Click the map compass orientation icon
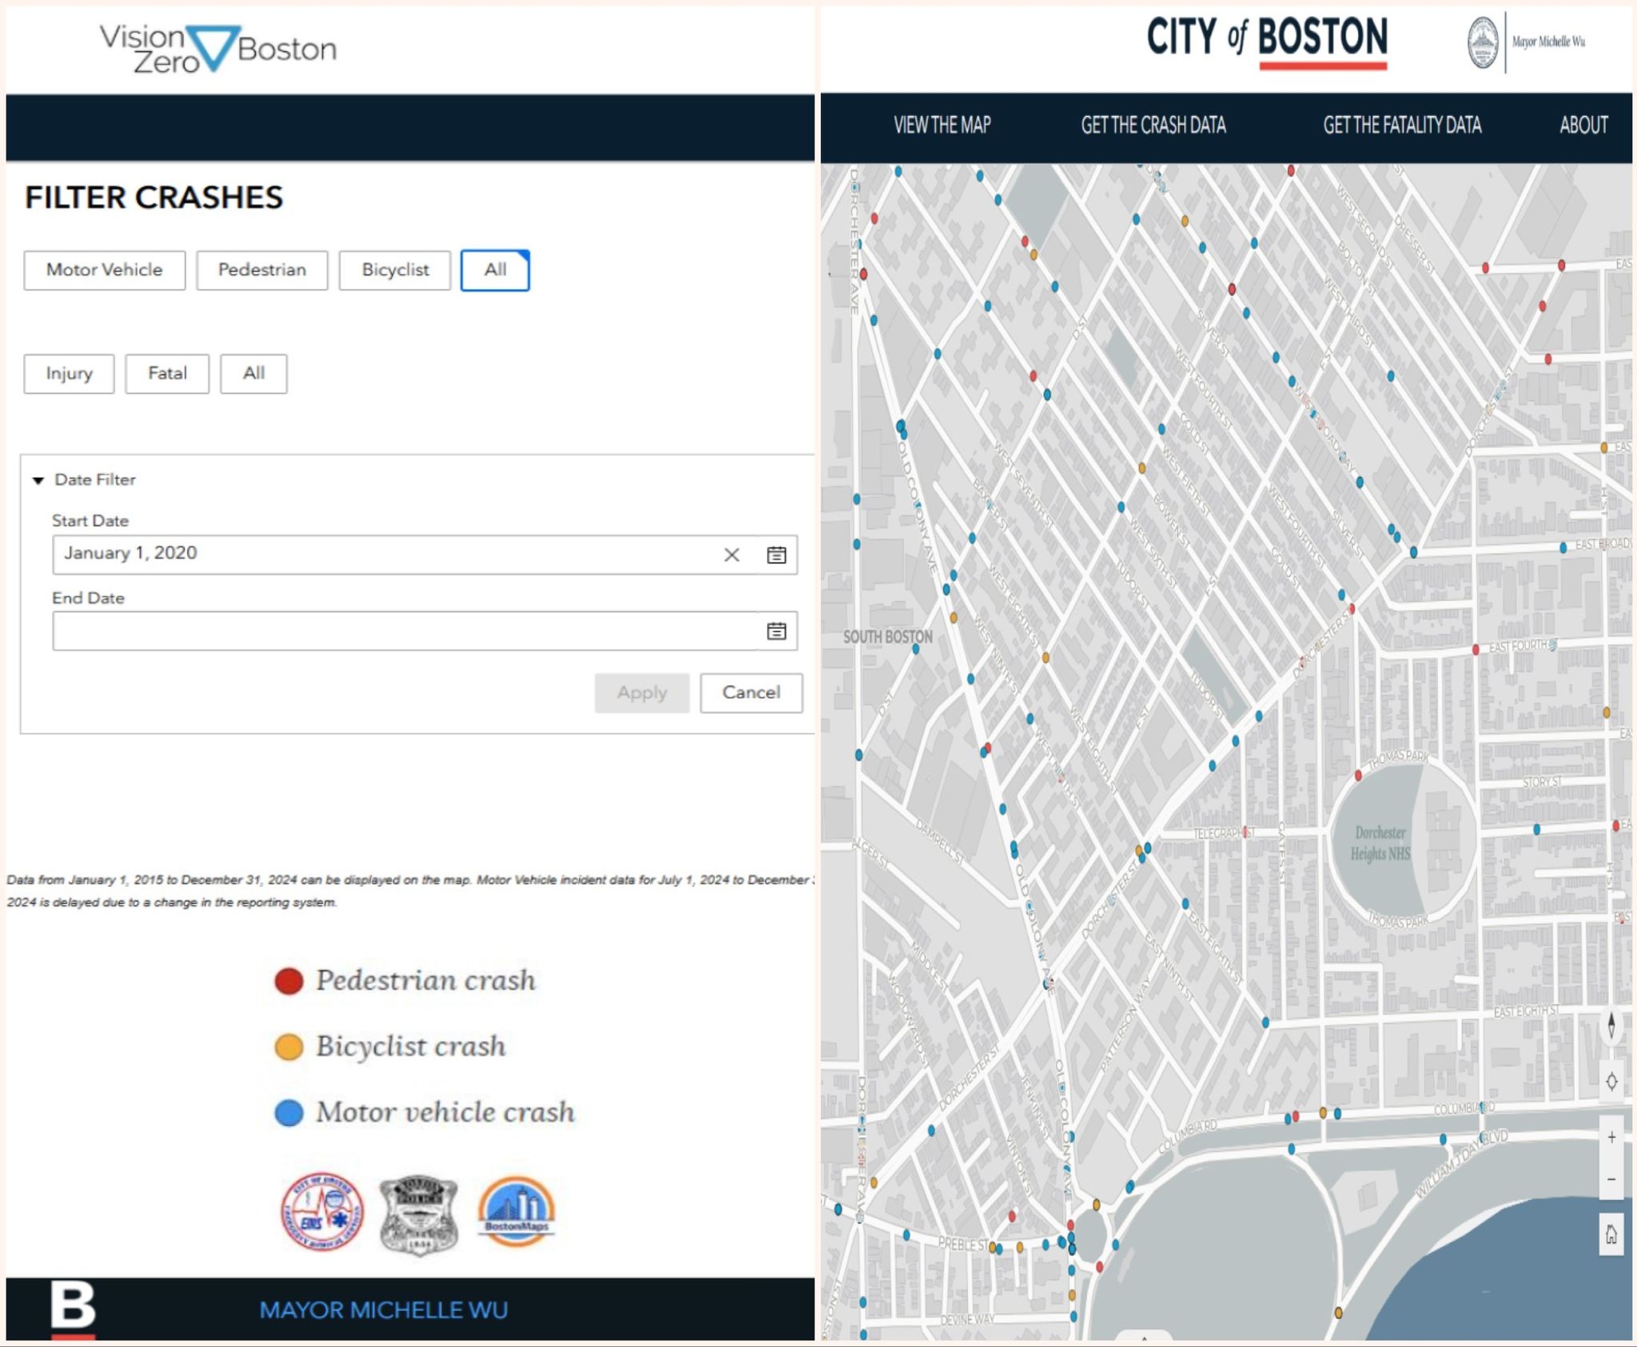This screenshot has width=1637, height=1347. [x=1611, y=1026]
